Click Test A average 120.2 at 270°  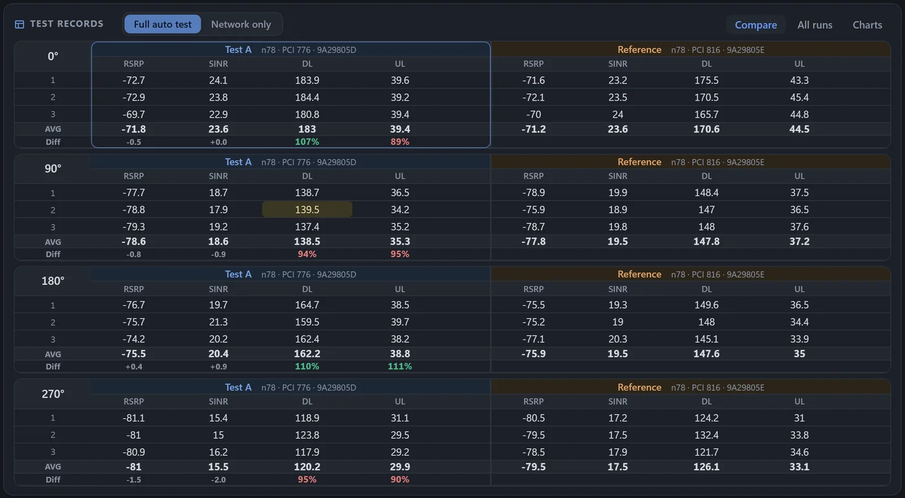pyautogui.click(x=307, y=467)
